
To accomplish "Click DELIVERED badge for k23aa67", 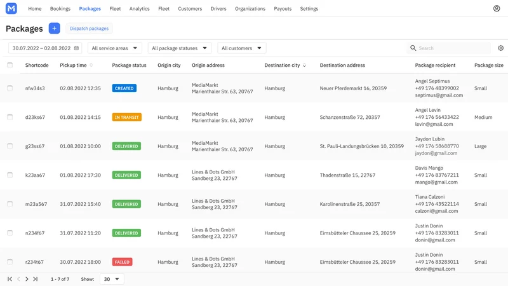I will click(126, 175).
